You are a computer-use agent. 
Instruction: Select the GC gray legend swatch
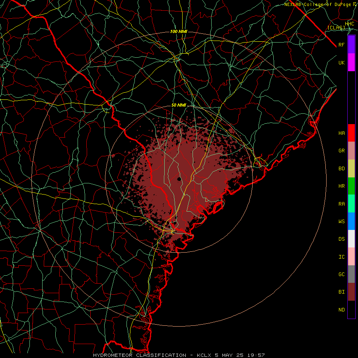351,274
